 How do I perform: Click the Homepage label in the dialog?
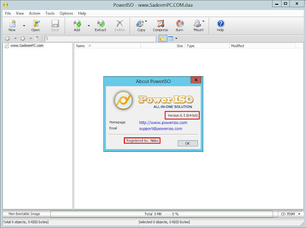(117, 122)
